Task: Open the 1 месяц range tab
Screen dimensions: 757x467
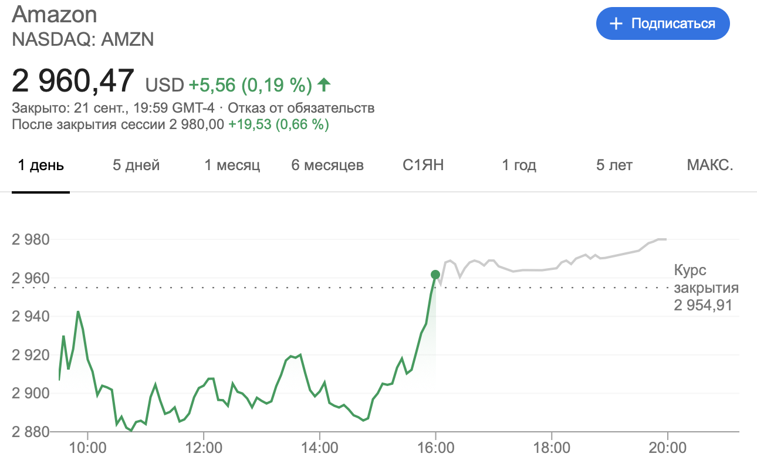Action: point(232,165)
